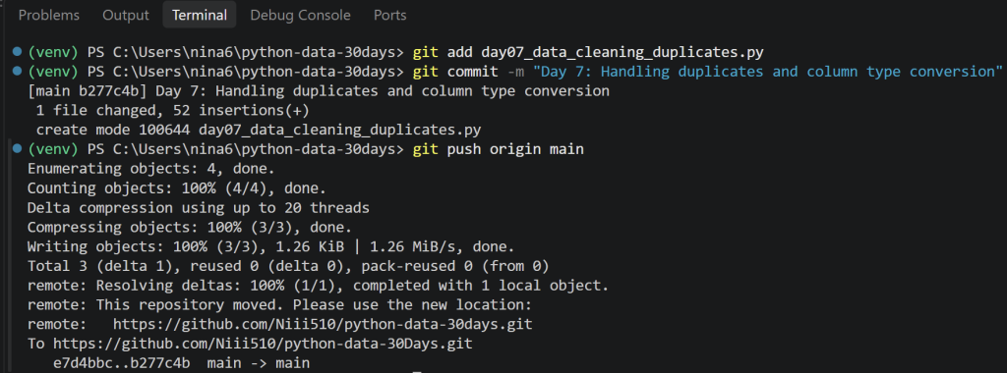This screenshot has height=373, width=1007.
Task: Click the command decoration dot beside git add
Action: pyautogui.click(x=18, y=52)
